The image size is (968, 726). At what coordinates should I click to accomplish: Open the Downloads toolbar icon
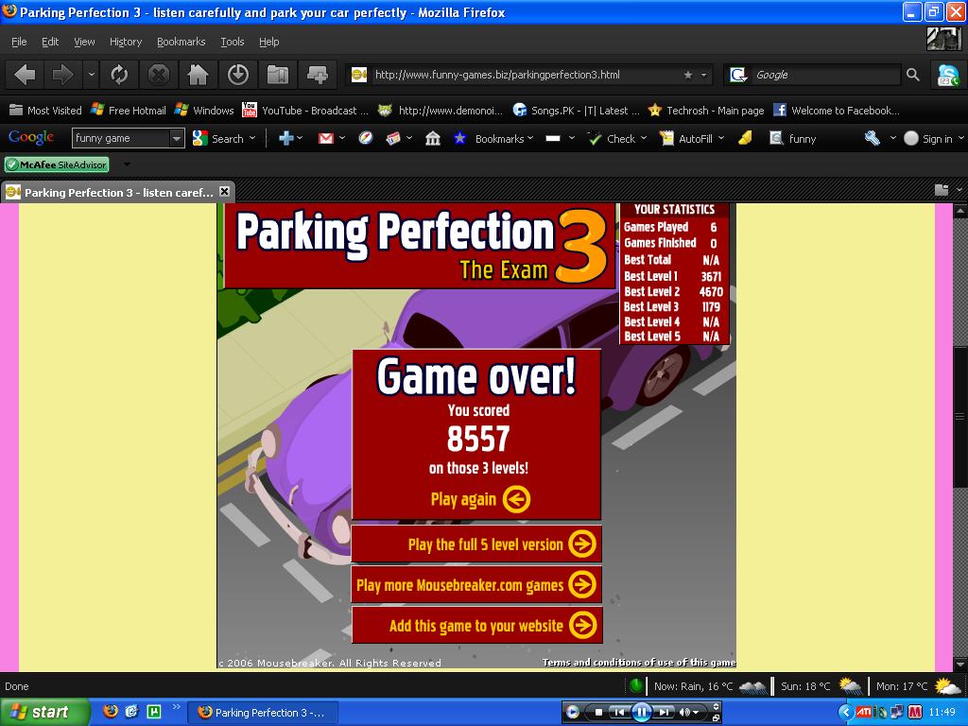[x=237, y=76]
